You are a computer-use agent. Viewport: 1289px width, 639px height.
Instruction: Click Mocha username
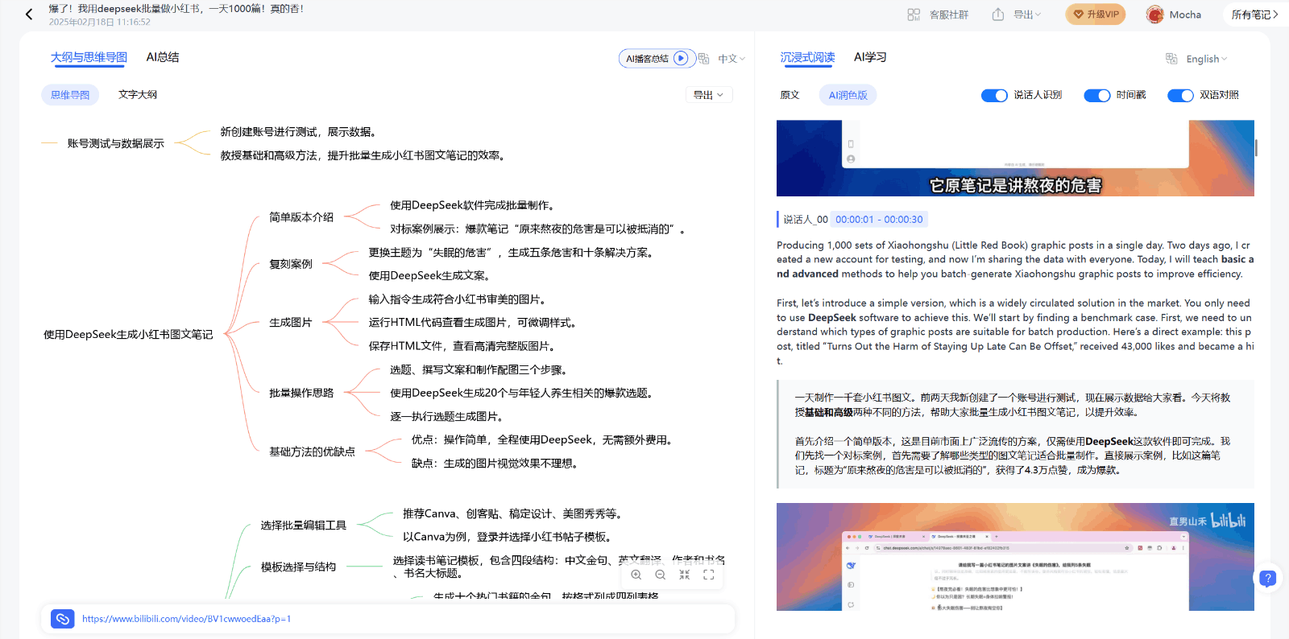coord(1185,14)
